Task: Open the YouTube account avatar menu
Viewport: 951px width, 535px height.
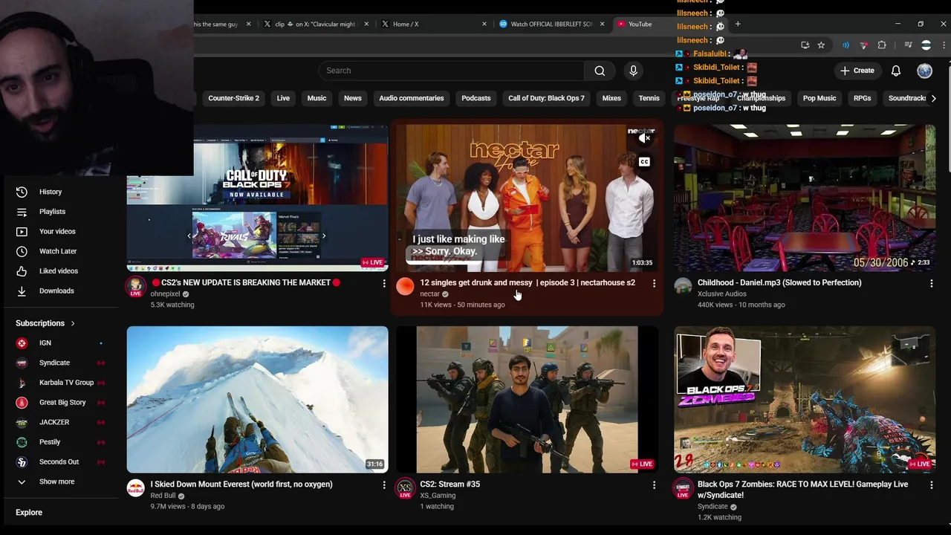Action: coord(924,71)
